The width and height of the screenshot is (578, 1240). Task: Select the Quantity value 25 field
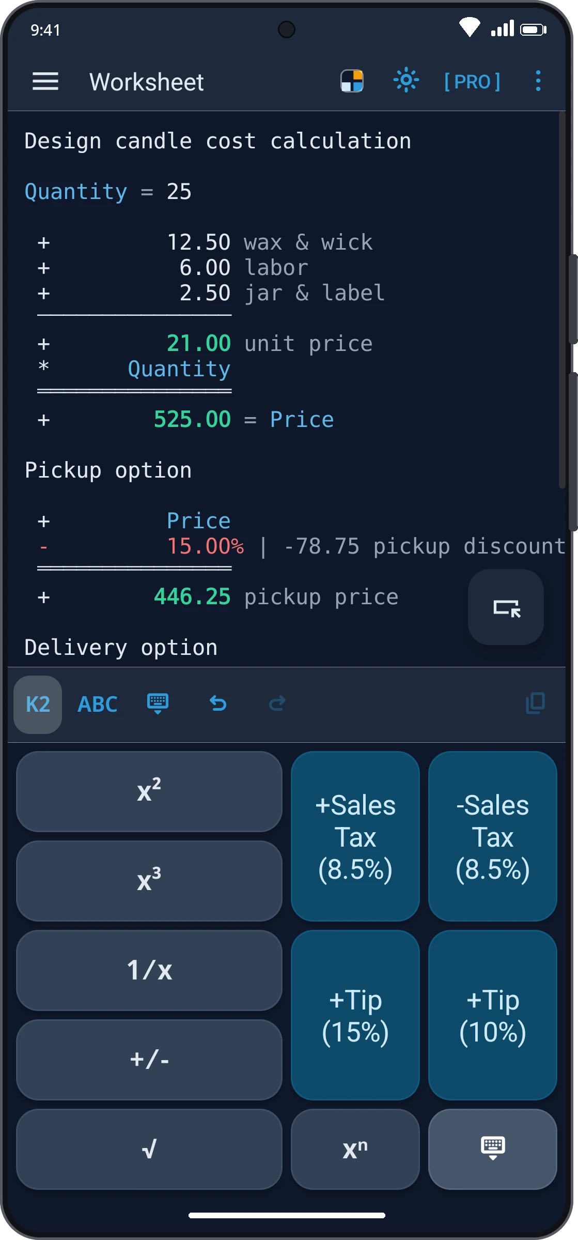click(179, 192)
